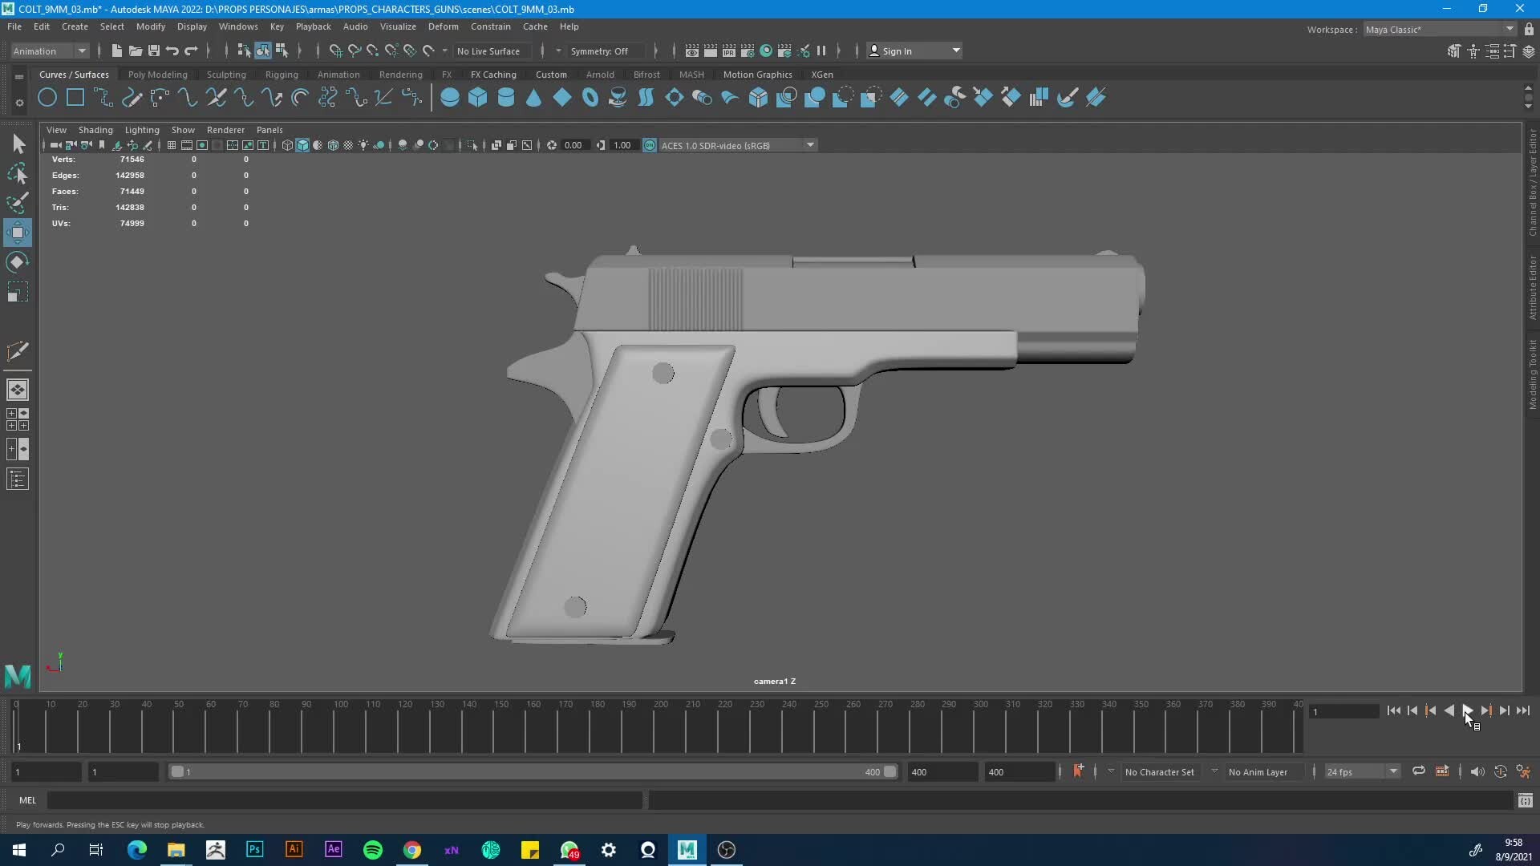Switch to the Poly Modeling shelf tab
The width and height of the screenshot is (1540, 866).
pos(157,74)
